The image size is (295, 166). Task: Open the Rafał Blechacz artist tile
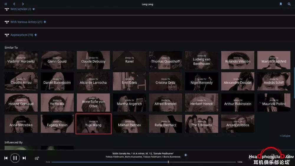(x=165, y=124)
